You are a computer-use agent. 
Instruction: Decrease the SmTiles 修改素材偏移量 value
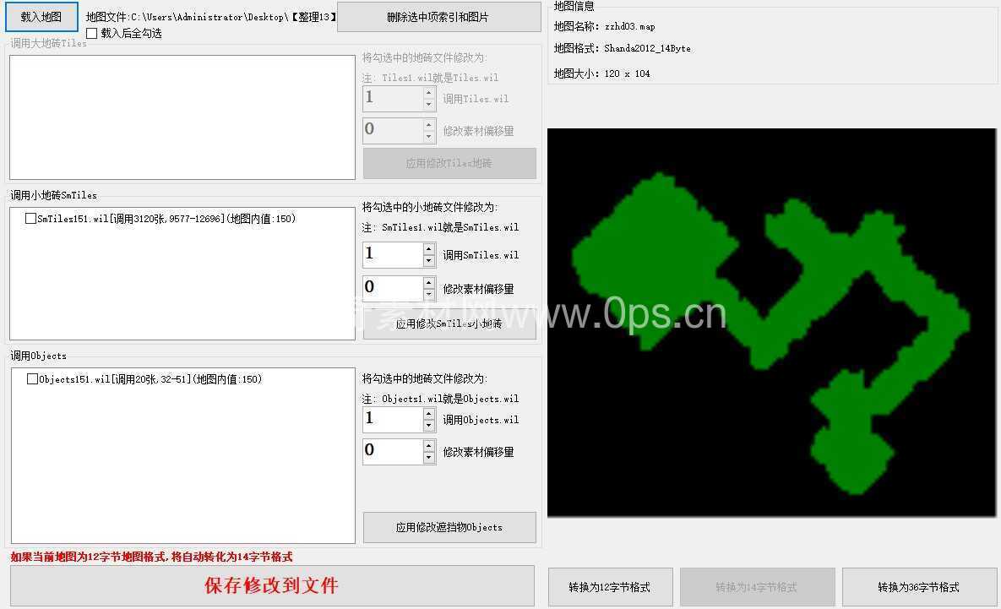pos(429,295)
